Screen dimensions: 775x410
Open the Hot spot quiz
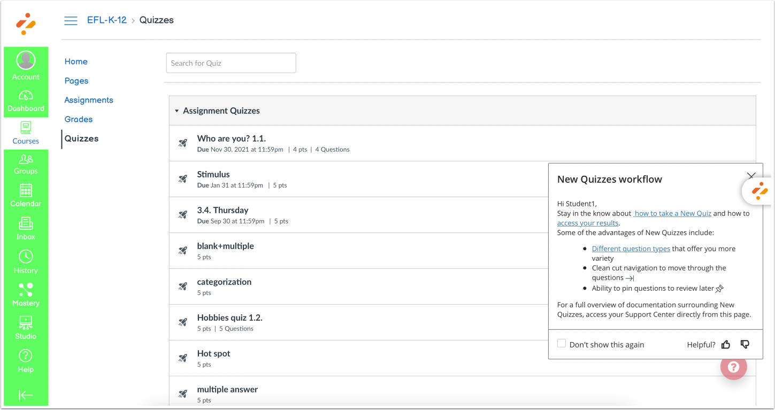click(x=214, y=353)
